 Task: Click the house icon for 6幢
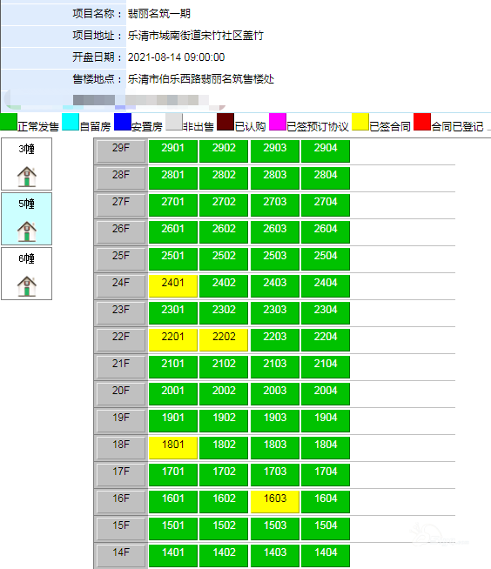27,286
